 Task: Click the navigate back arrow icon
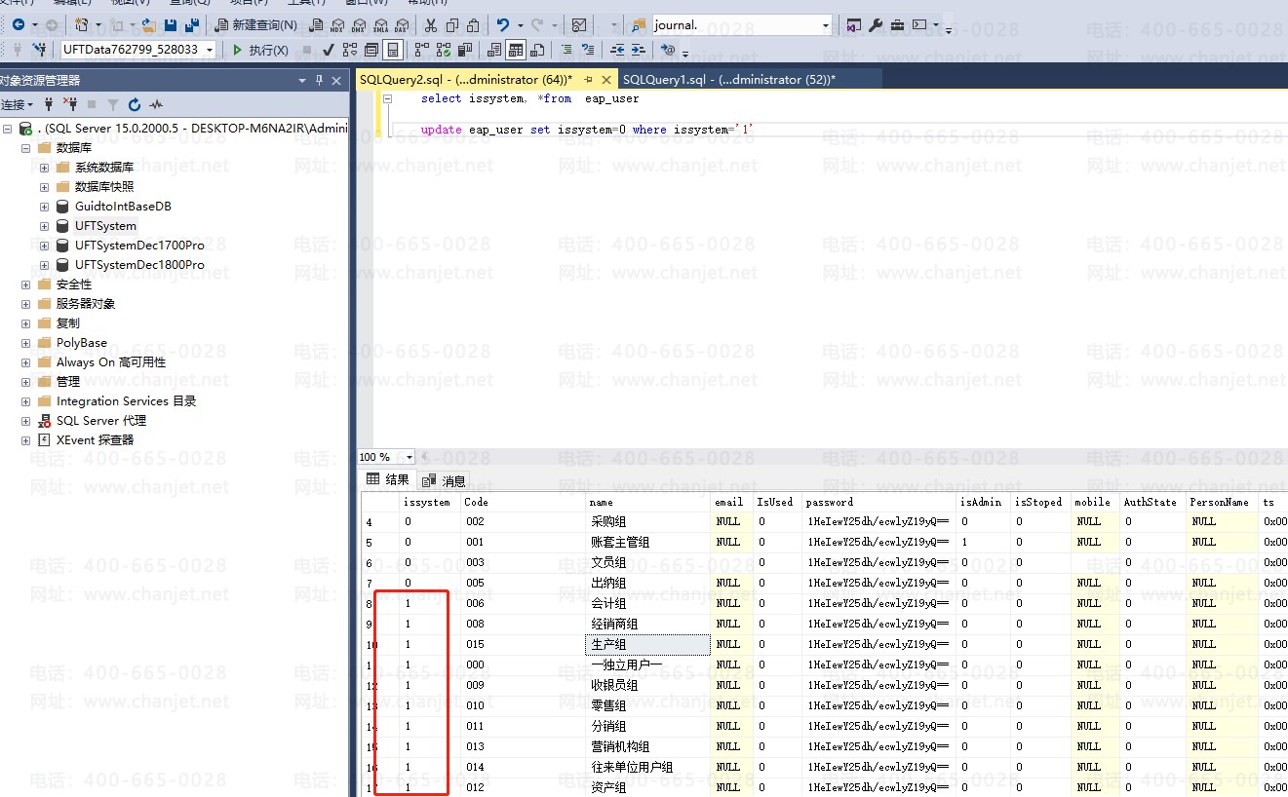coord(18,25)
